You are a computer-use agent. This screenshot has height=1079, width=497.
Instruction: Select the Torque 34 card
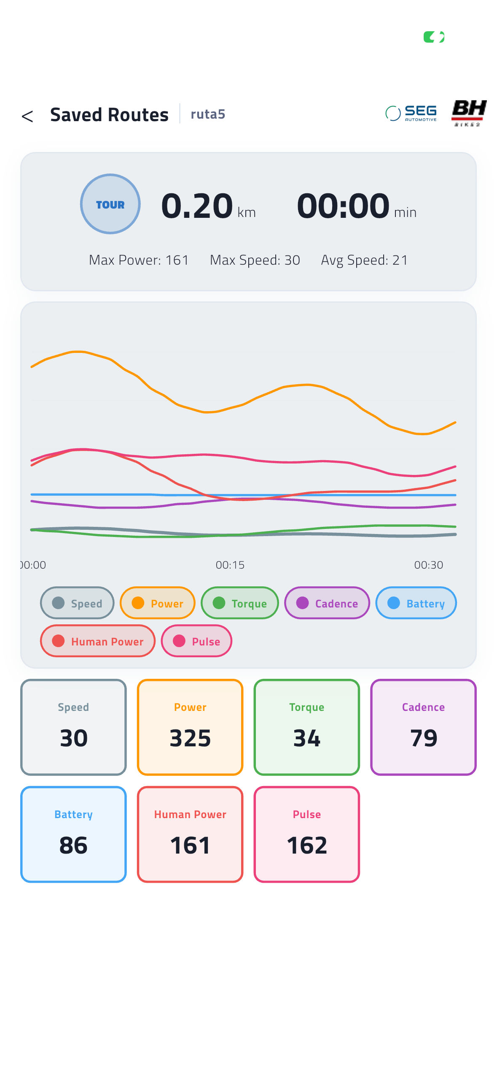point(307,727)
